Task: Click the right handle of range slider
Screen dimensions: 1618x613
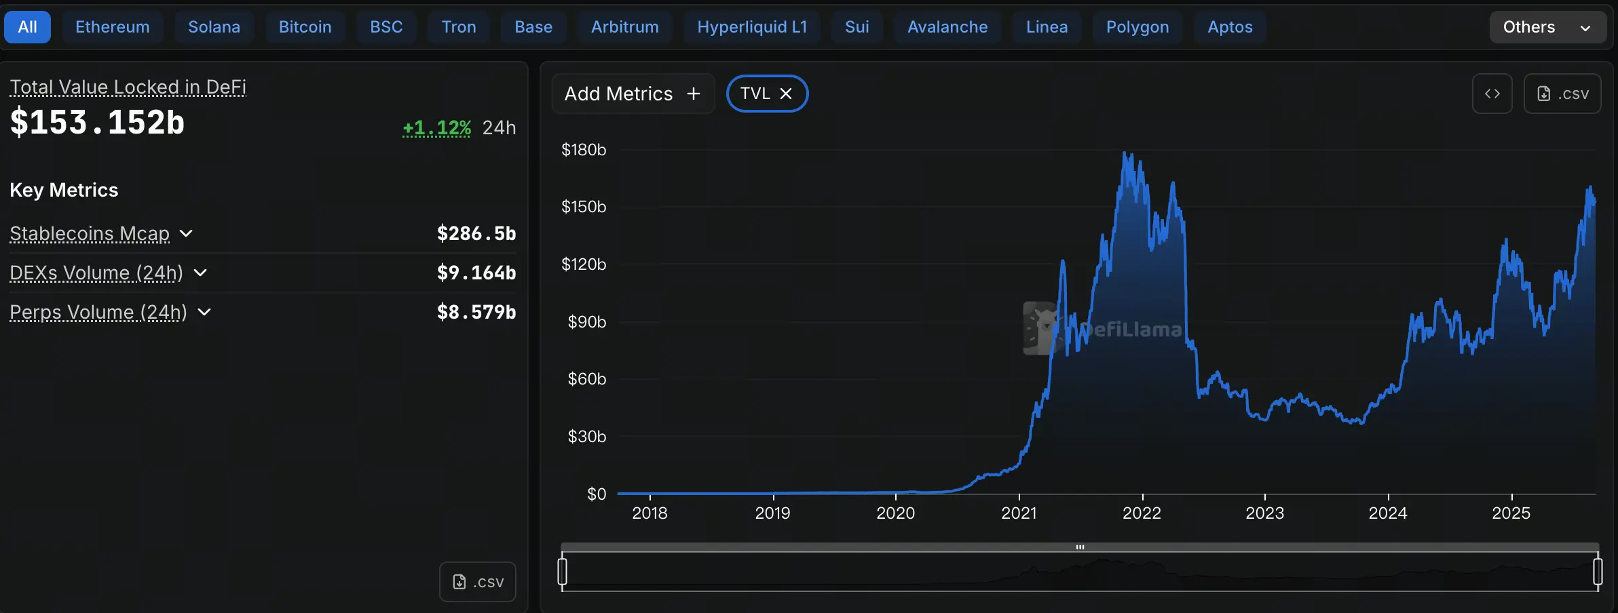Action: click(x=1598, y=571)
